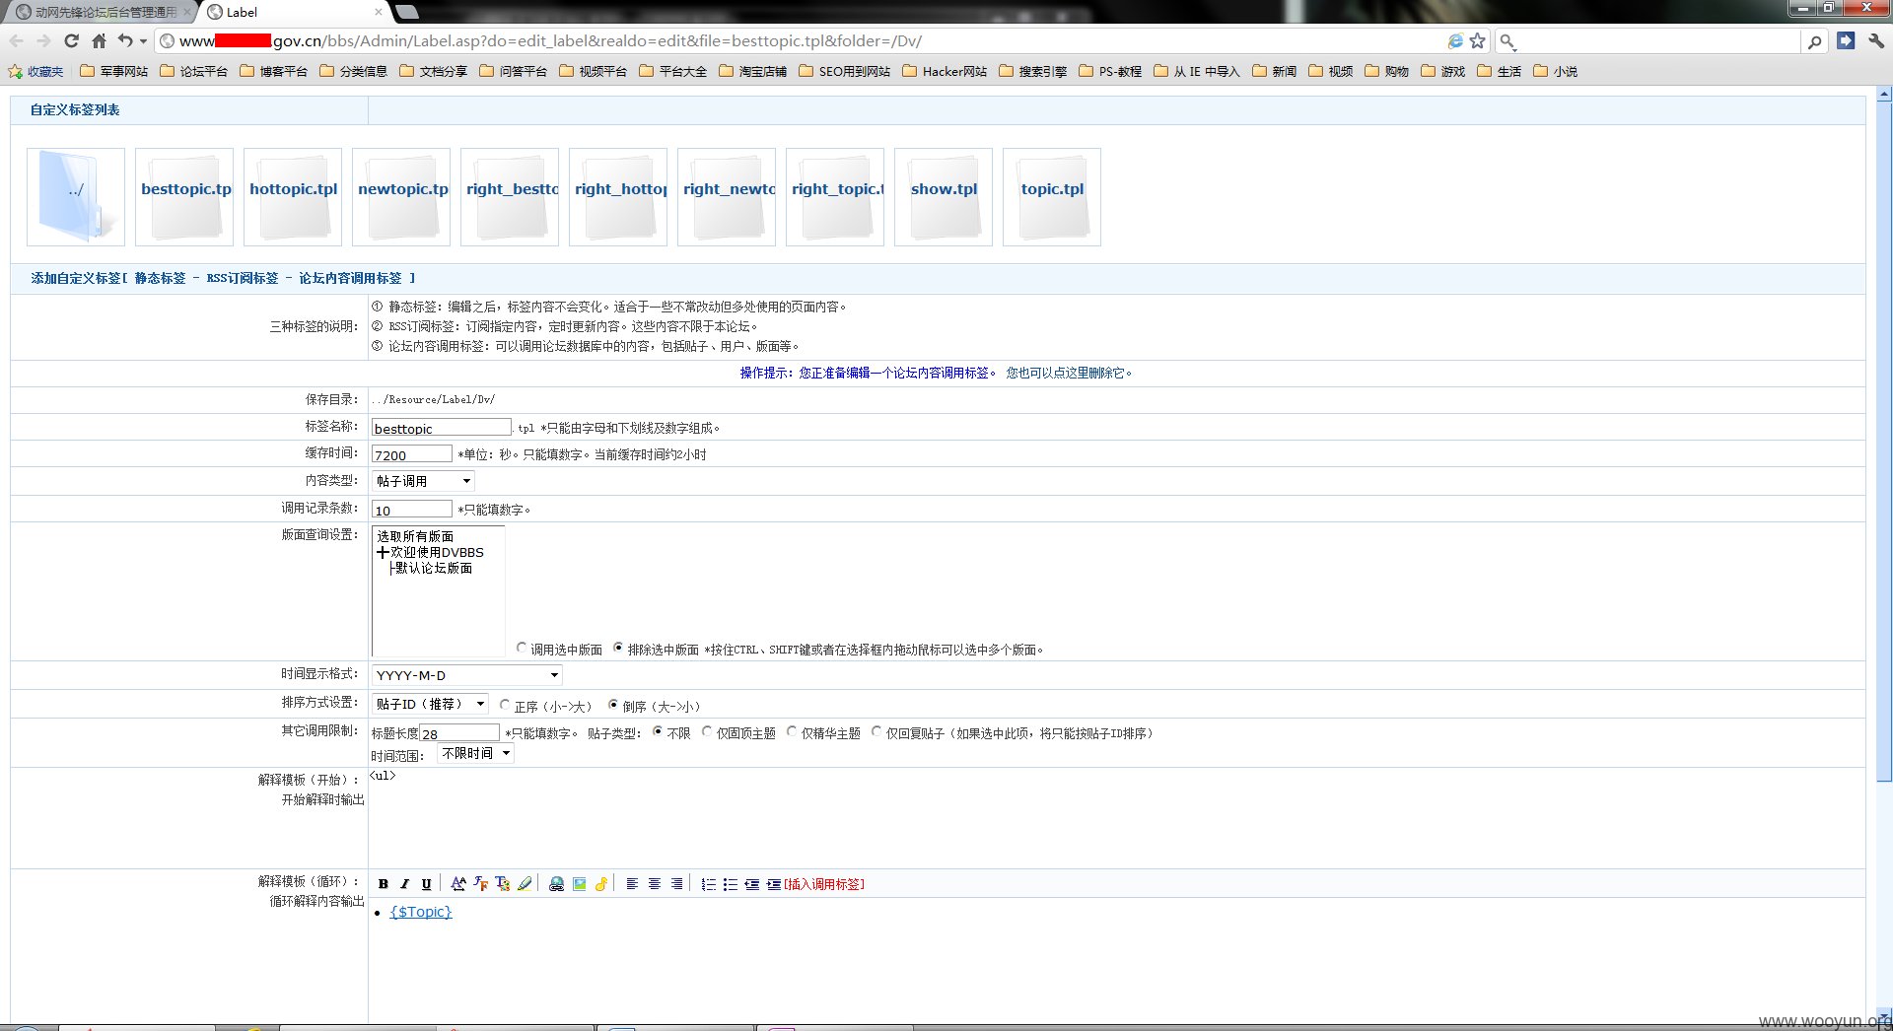Open the besttopic.tpl file thumbnail
Viewport: 1893px width, 1031px height.
click(x=184, y=197)
